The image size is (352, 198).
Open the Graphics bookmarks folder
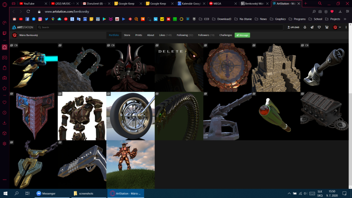click(x=278, y=19)
